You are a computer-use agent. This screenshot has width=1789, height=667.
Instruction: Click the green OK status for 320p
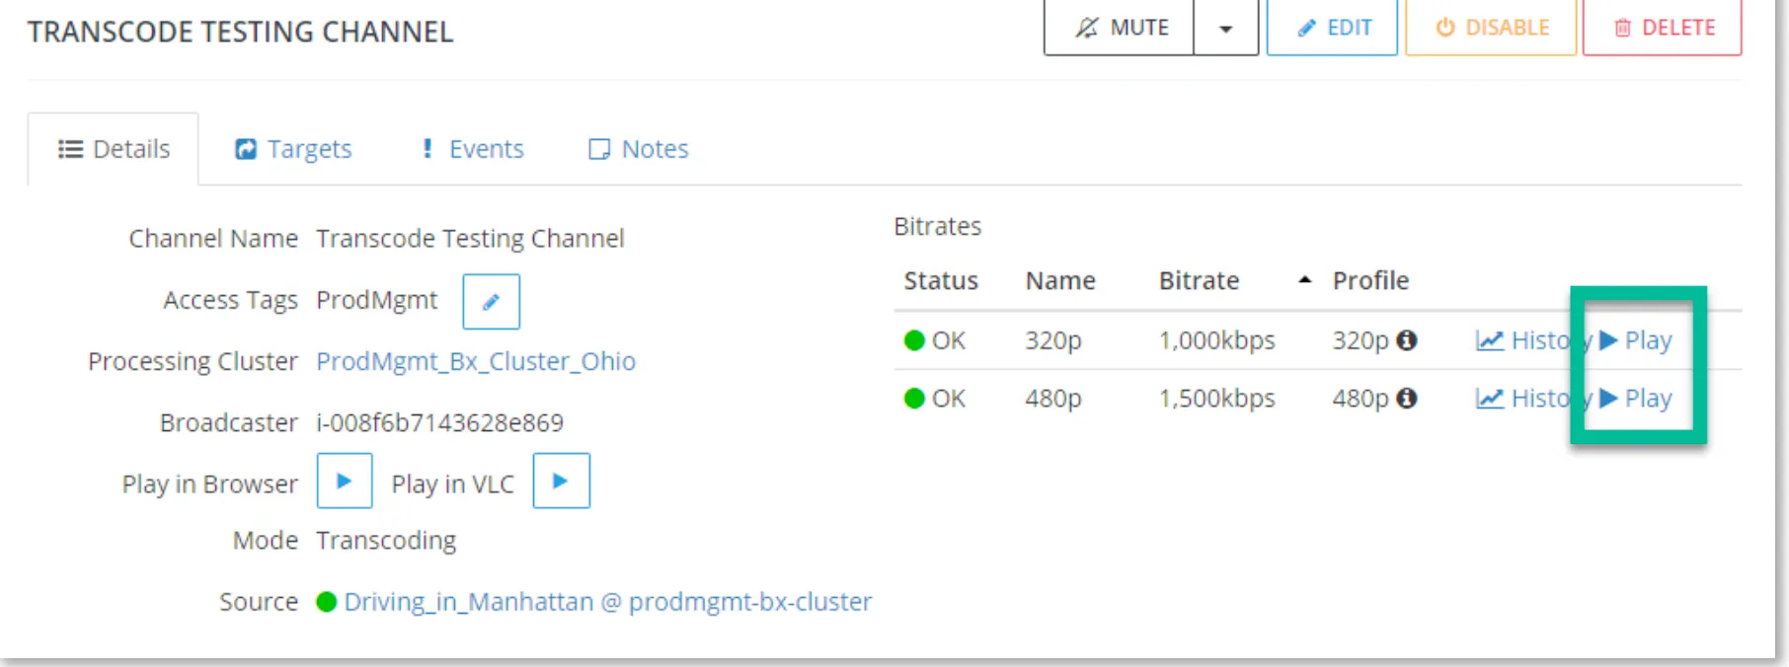pos(935,340)
